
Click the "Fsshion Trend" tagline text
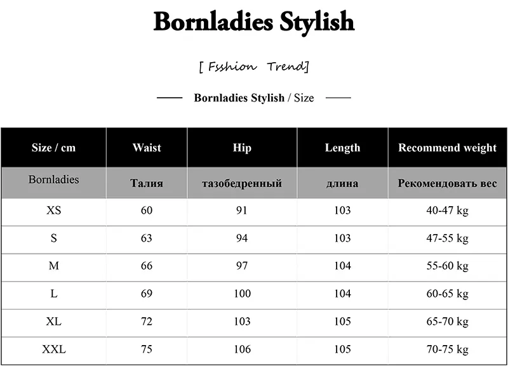tap(253, 67)
